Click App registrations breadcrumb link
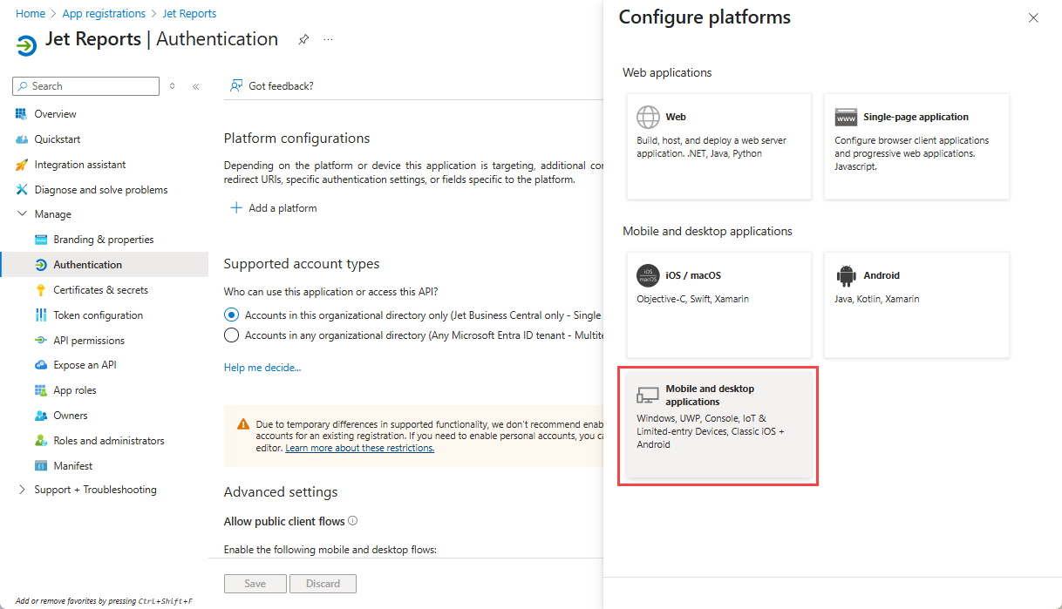Screen dimensions: 1062x609 (104, 14)
